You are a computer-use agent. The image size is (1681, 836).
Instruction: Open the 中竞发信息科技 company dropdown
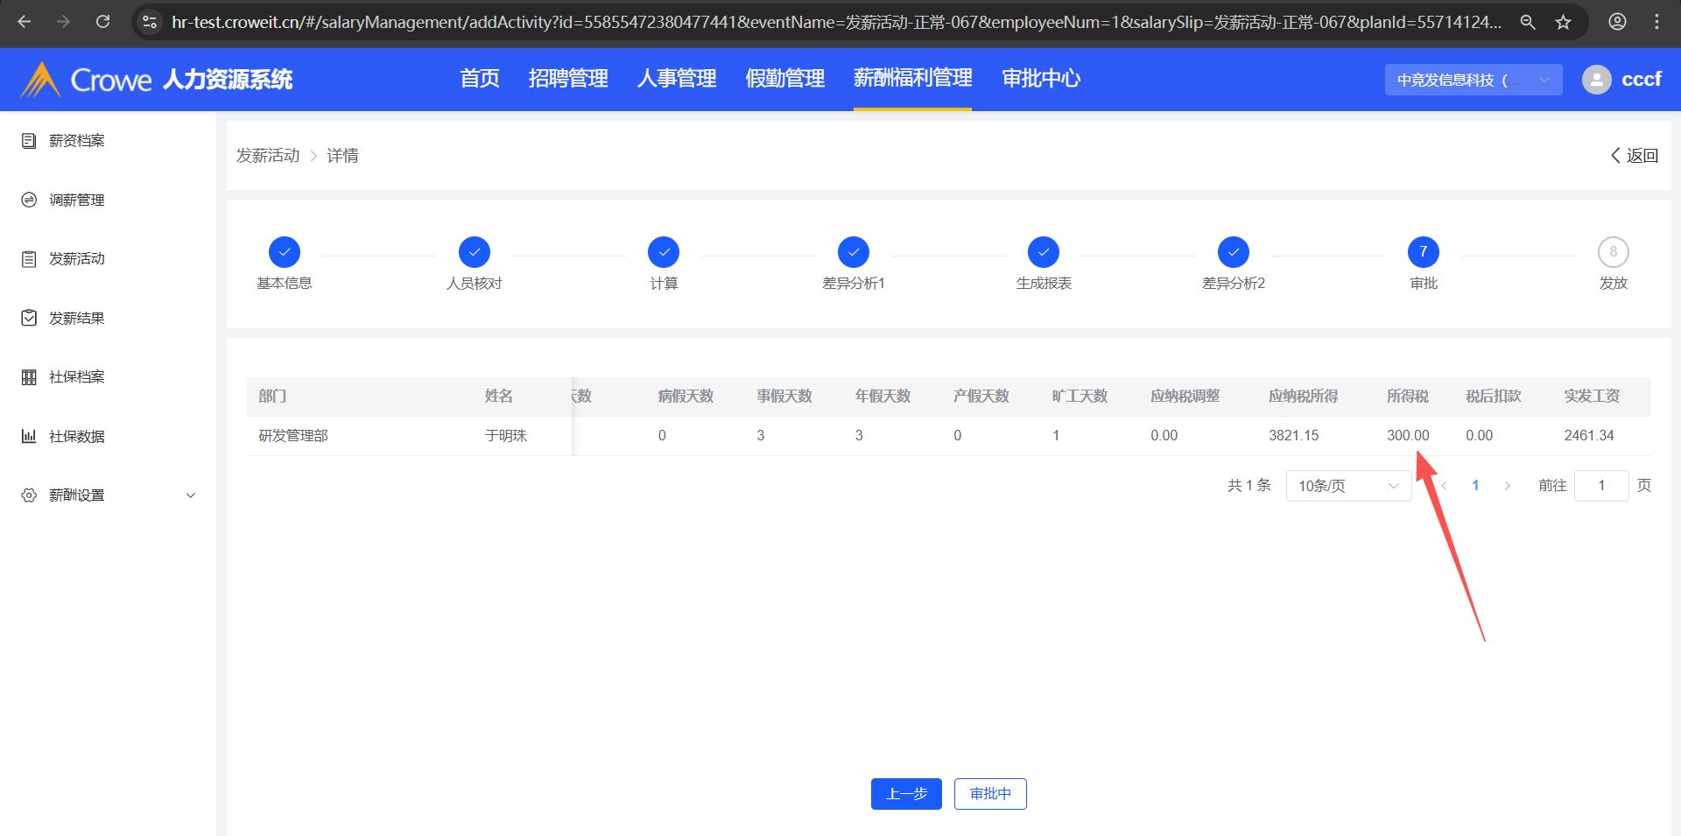[1473, 80]
